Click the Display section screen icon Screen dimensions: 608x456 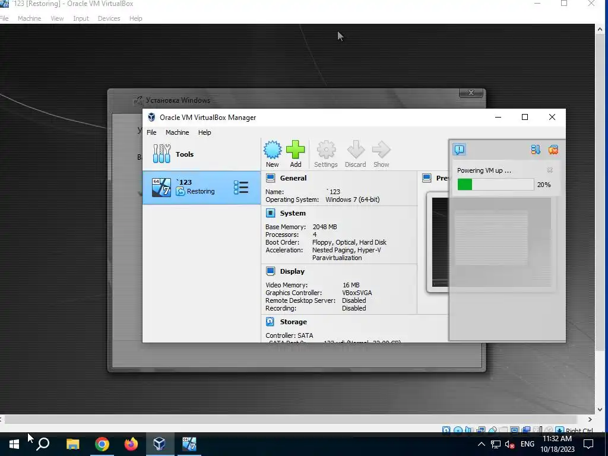click(271, 271)
